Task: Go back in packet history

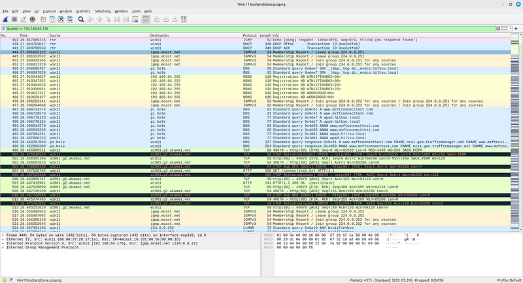Action: (x=90, y=20)
